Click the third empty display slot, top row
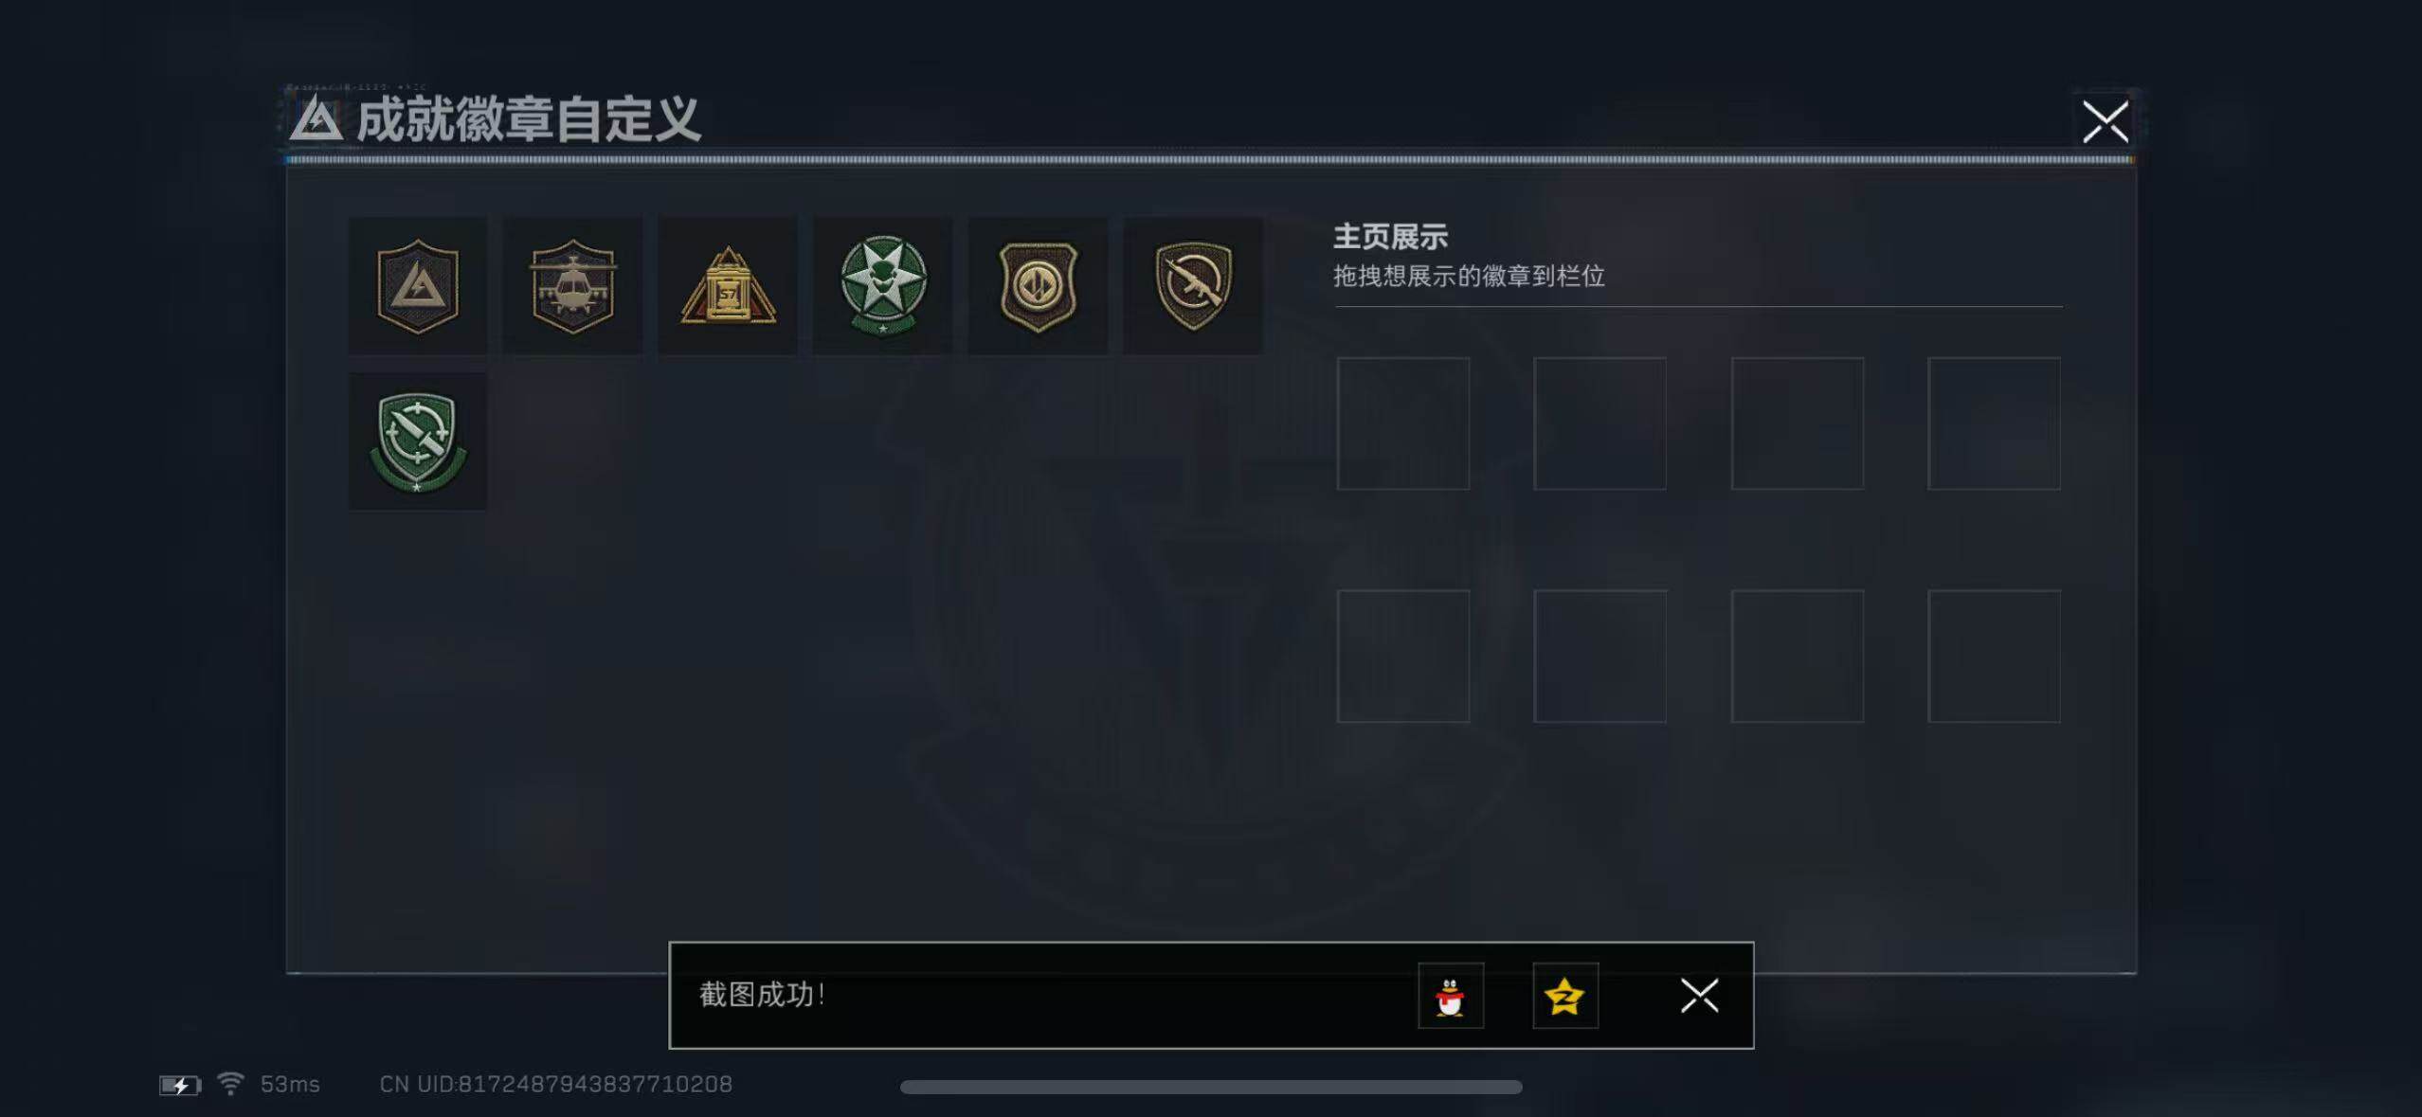This screenshot has width=2422, height=1117. pos(1798,423)
